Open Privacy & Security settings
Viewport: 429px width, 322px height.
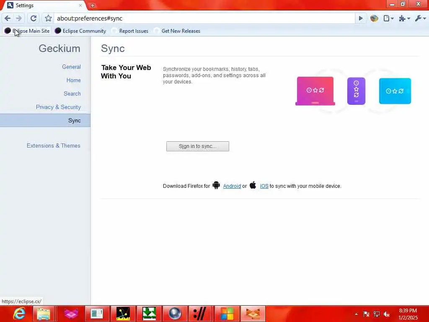click(58, 107)
